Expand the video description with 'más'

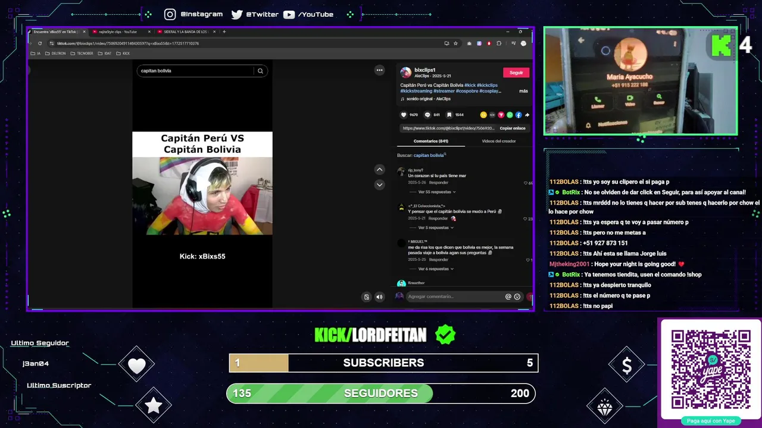[x=523, y=91]
